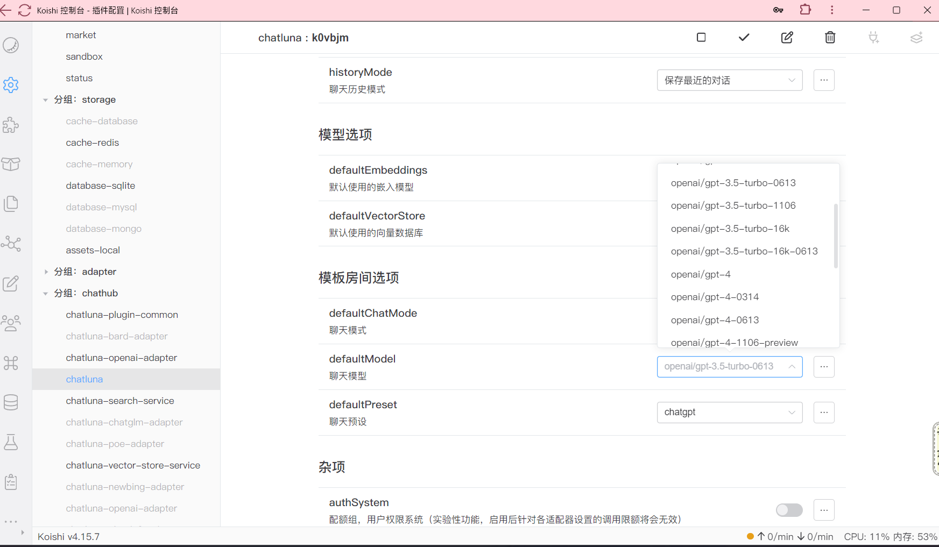Click the trash delete icon in plugin header
Screen dimensions: 939x547
click(x=830, y=37)
